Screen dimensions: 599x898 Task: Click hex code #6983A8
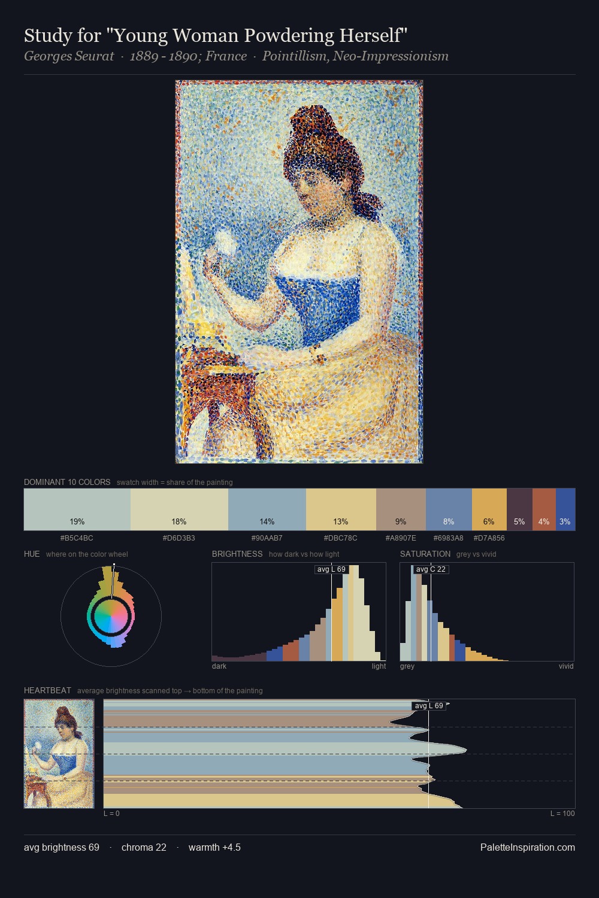pyautogui.click(x=448, y=538)
